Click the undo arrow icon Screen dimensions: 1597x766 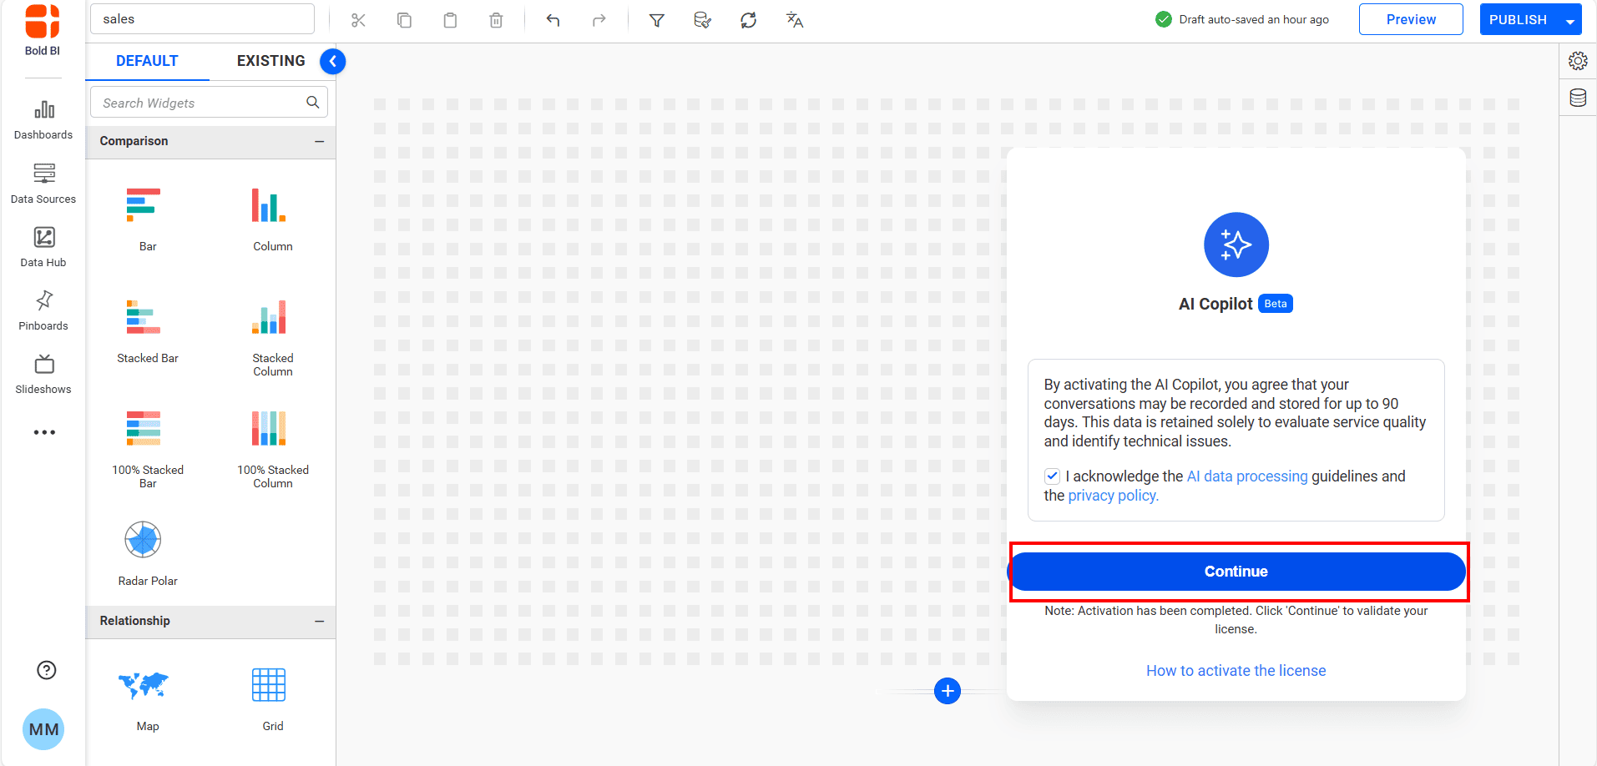553,20
